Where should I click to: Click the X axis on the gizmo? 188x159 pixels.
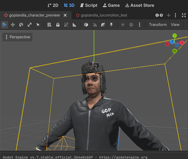[182, 43]
